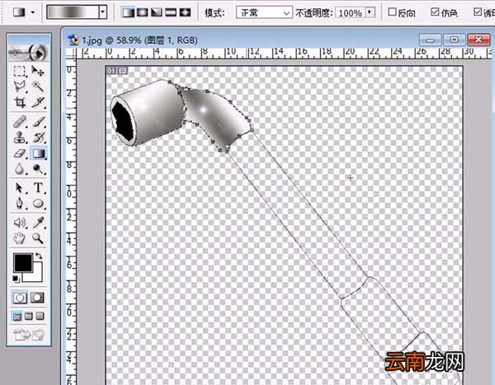Switch to Standard editing mode
The height and width of the screenshot is (385, 495).
click(20, 298)
